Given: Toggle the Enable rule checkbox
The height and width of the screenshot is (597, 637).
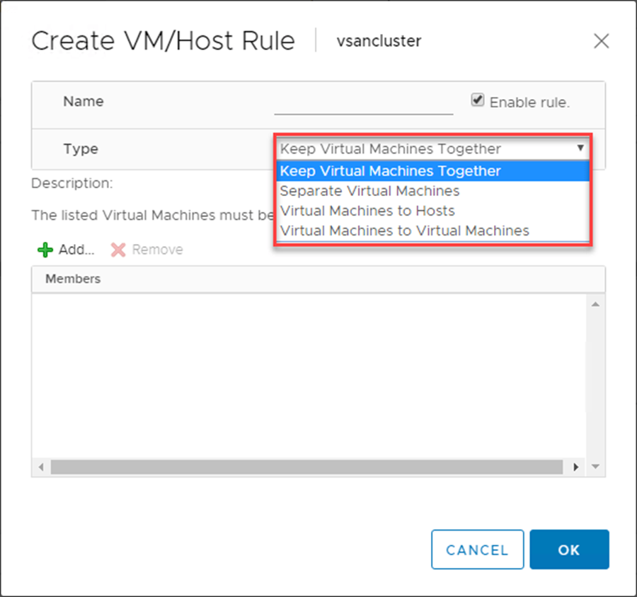Looking at the screenshot, I should click(478, 101).
